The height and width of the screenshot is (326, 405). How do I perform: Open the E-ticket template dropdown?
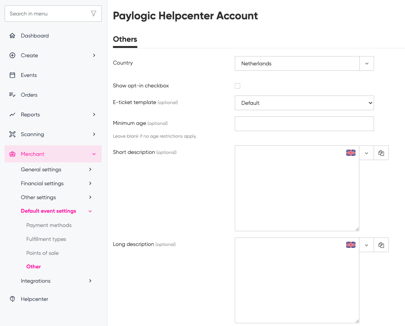(x=304, y=103)
